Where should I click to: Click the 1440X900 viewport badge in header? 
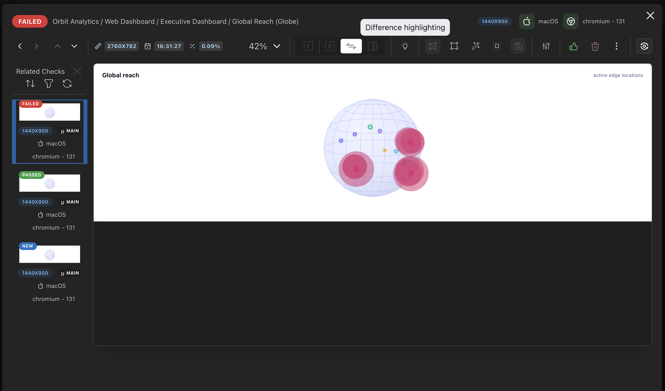(x=494, y=21)
